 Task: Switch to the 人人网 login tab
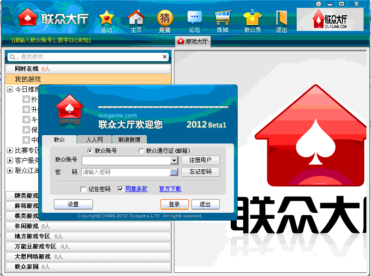click(94, 140)
